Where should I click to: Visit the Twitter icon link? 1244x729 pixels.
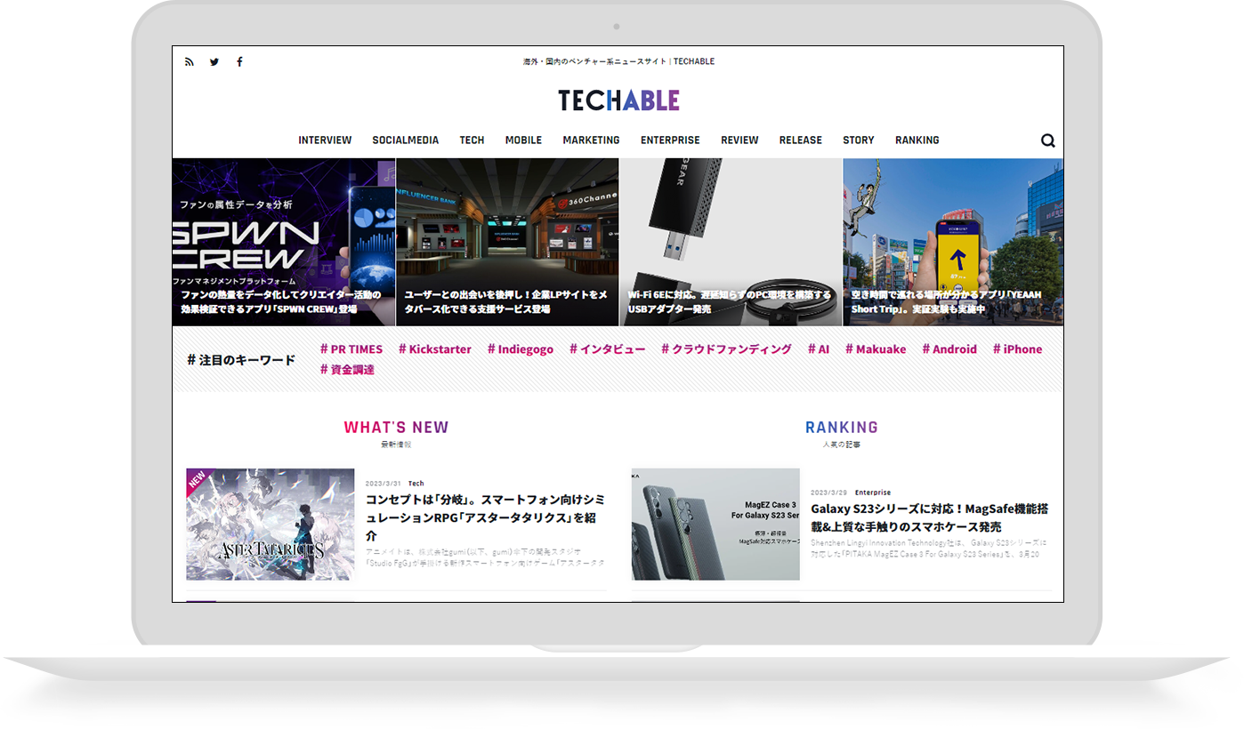coord(214,62)
